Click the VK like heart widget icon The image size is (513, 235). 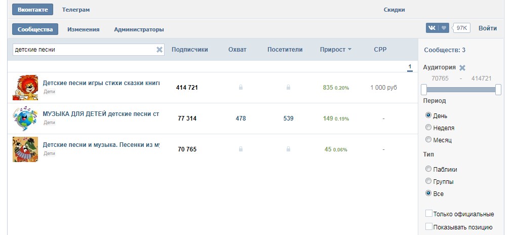click(x=444, y=28)
